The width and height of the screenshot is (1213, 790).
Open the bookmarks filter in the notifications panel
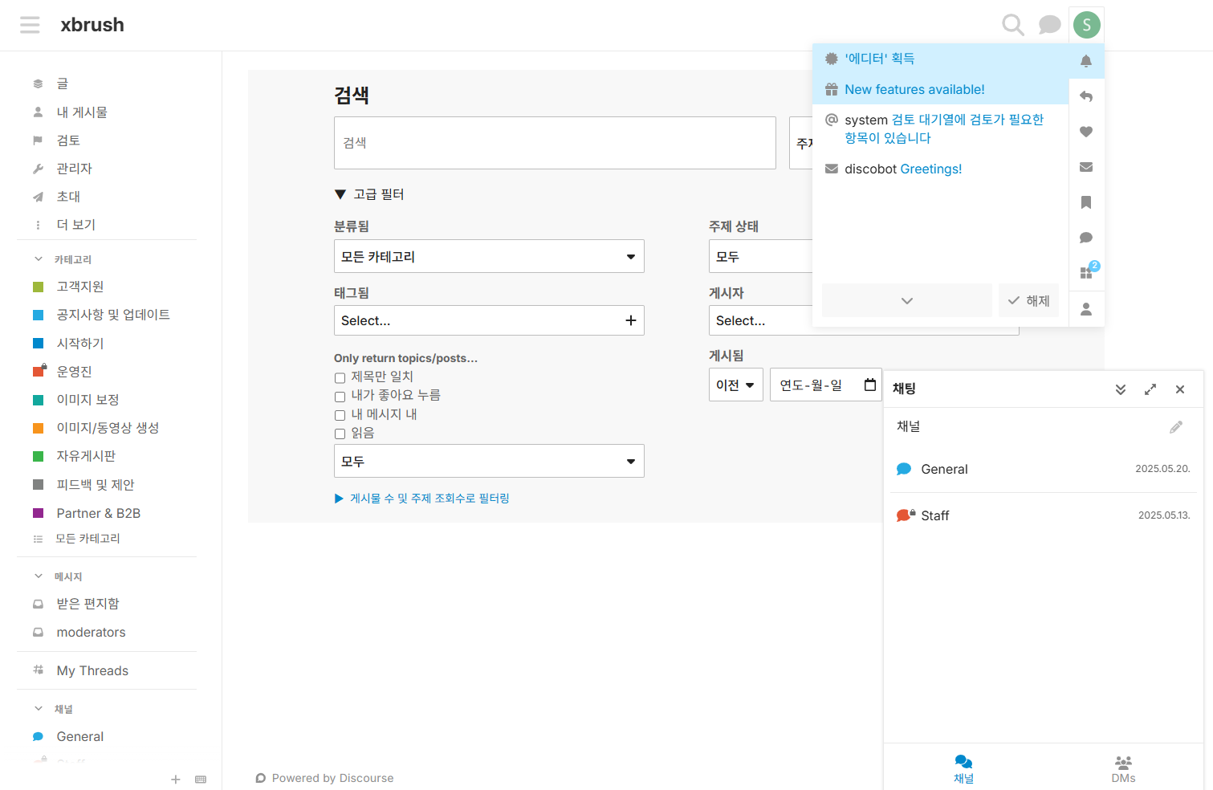pyautogui.click(x=1086, y=202)
